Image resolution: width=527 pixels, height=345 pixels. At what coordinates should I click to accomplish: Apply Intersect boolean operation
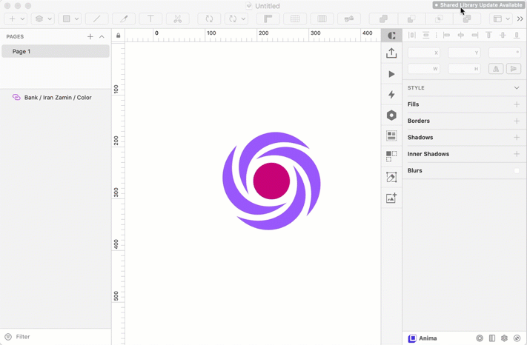point(439,19)
